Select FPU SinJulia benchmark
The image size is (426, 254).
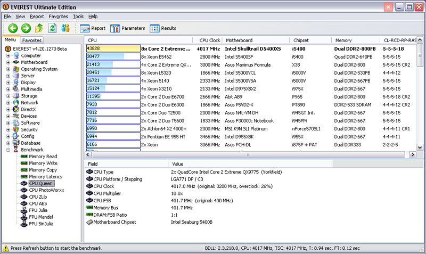[41, 224]
